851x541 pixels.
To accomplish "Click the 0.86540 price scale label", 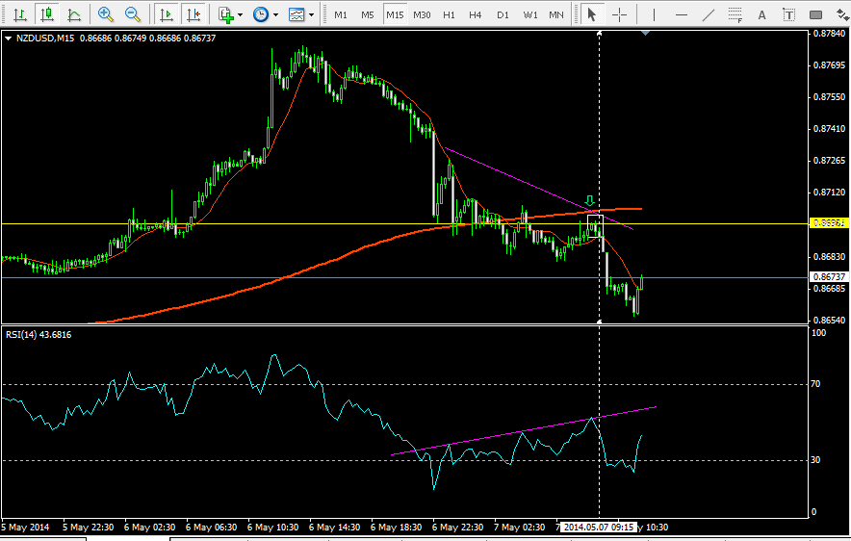I will point(829,321).
